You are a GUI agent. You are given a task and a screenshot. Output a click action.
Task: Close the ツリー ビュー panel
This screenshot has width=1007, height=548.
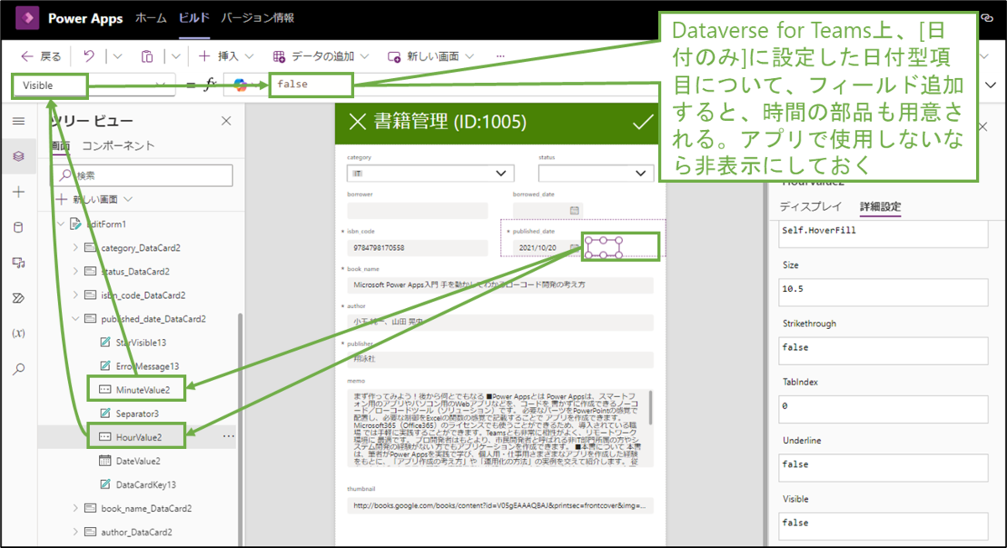[x=226, y=122]
